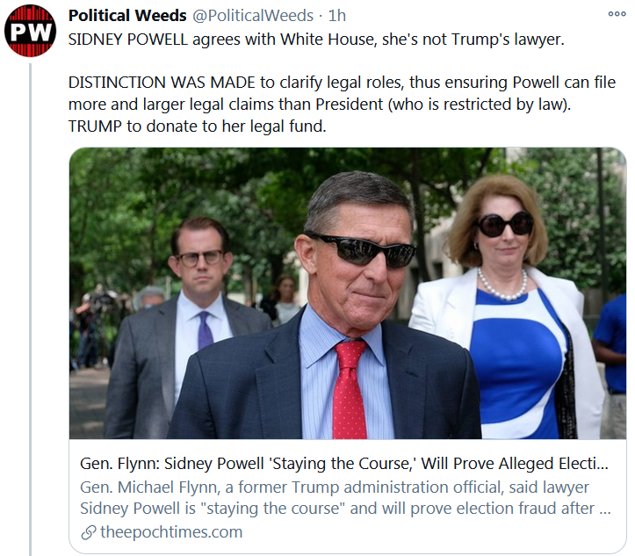Viewport: 635px width, 556px height.
Task: Click the thread connector line below the avatar
Action: pyautogui.click(x=32, y=307)
